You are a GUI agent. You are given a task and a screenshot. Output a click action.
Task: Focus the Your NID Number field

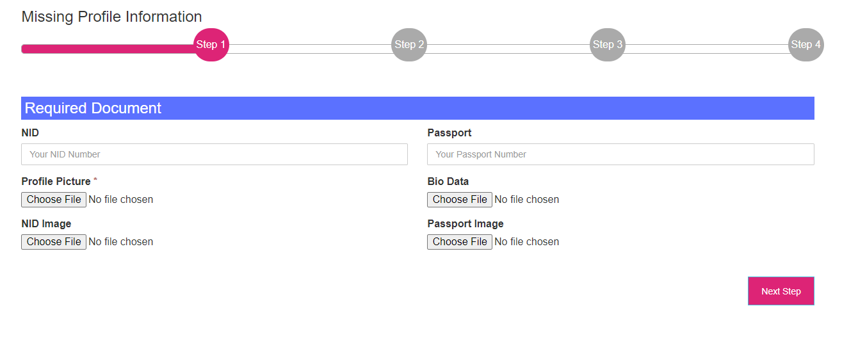click(x=215, y=154)
